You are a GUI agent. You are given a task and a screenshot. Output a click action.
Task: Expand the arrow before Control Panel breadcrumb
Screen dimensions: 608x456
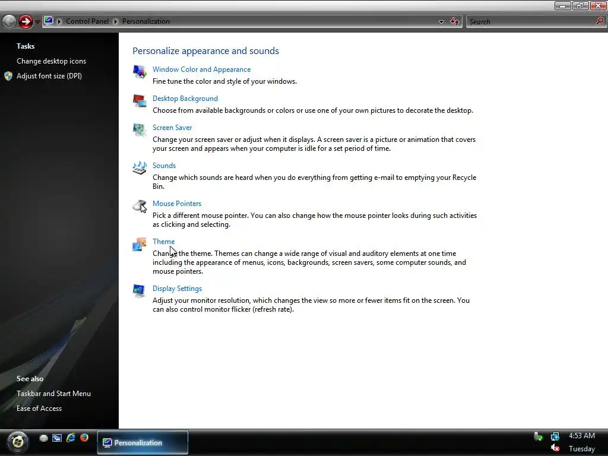pos(59,21)
